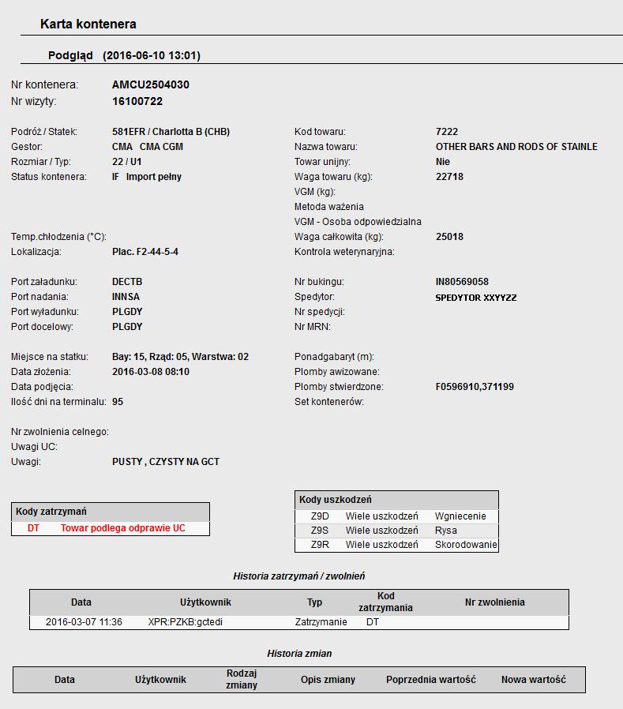Click Port wyładunku value PLGDY

[x=127, y=312]
